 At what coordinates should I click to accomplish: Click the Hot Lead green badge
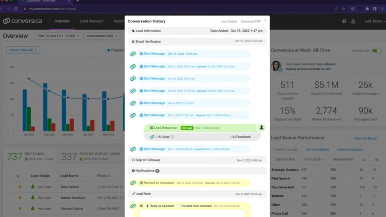[x=187, y=128]
